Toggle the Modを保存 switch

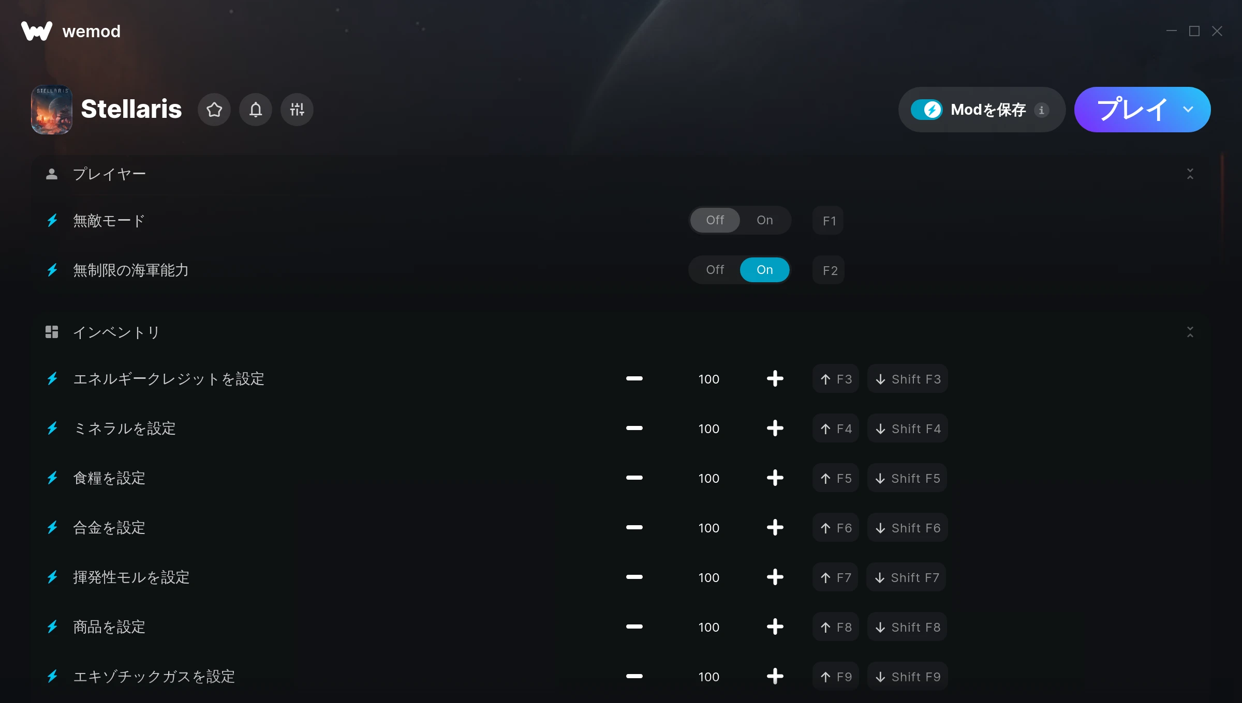tap(927, 110)
